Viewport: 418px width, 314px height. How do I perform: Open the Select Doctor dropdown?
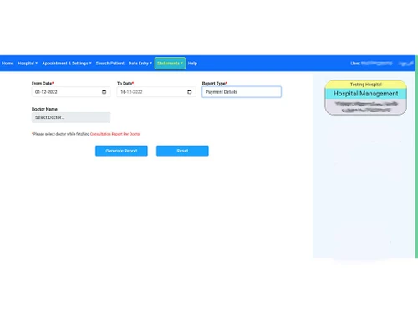(71, 117)
